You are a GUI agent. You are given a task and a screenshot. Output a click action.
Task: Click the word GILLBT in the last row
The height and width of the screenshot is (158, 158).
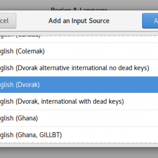coord(51,135)
